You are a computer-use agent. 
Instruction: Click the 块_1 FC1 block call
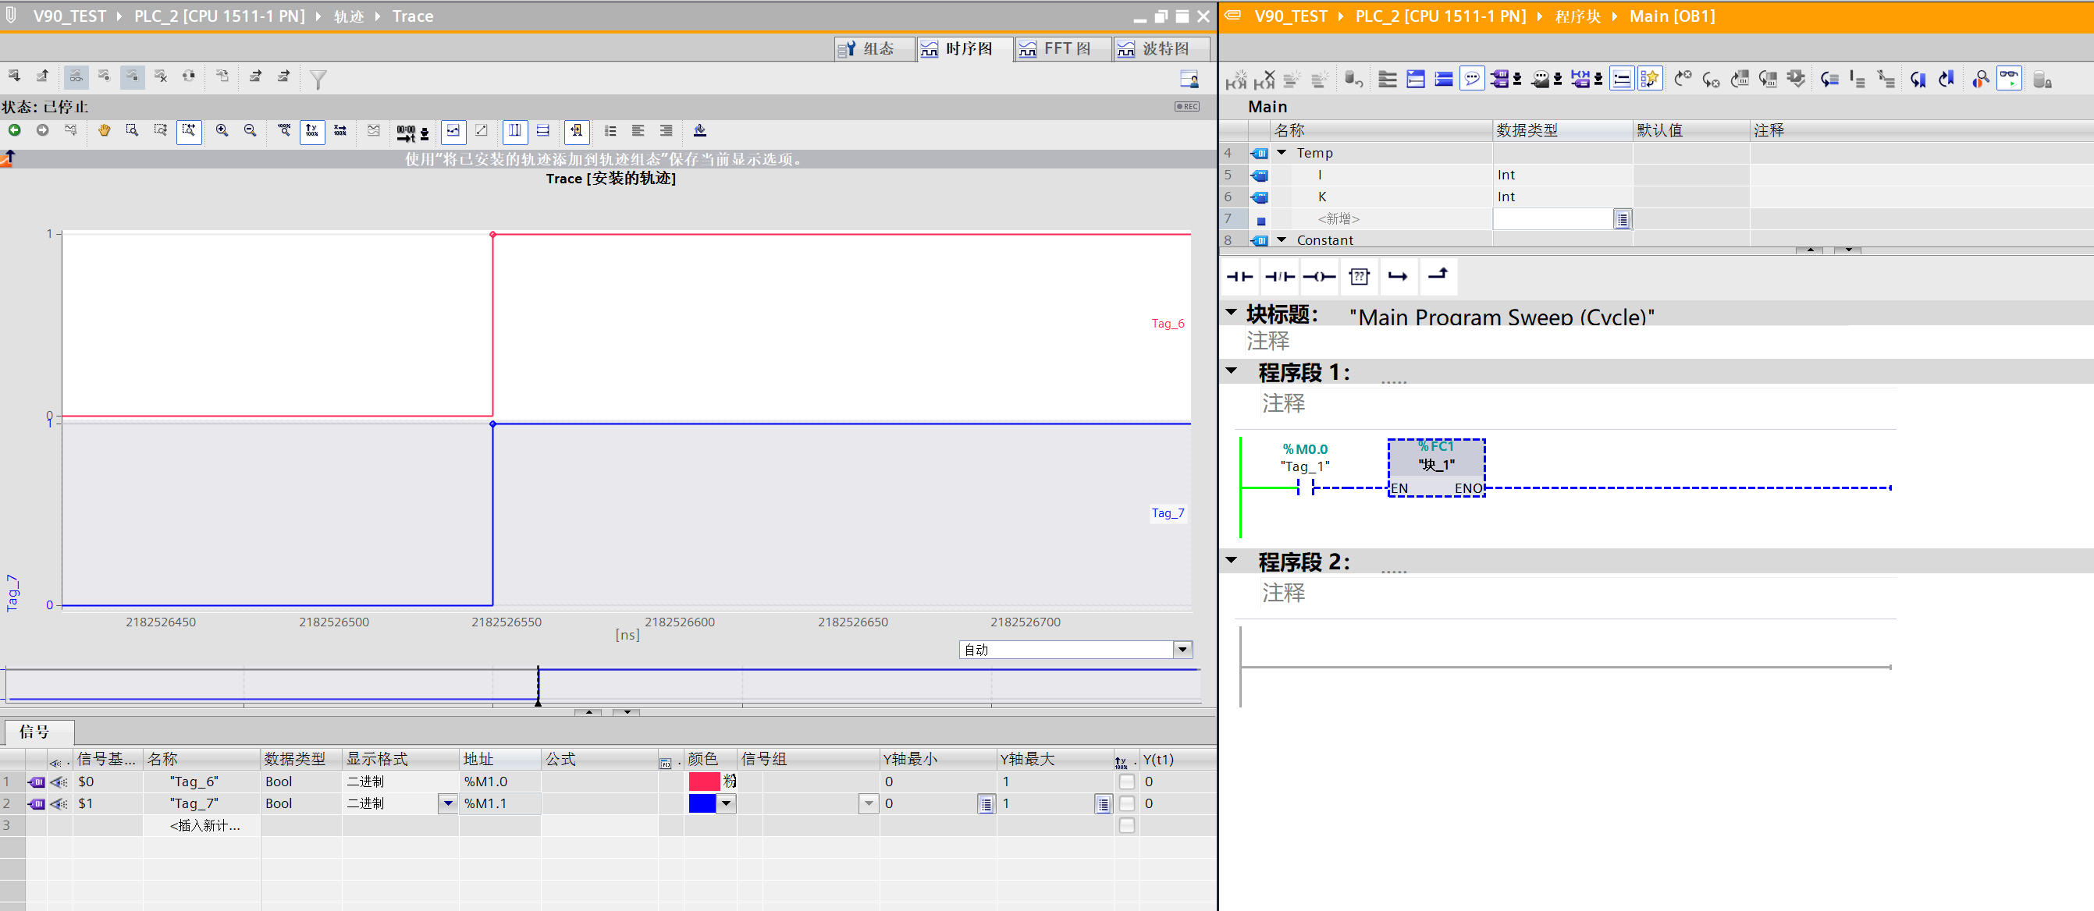(1435, 466)
